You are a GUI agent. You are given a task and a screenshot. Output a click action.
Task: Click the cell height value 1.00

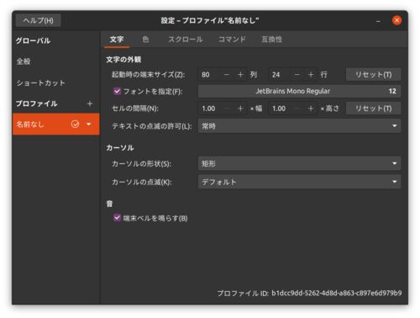[x=280, y=109]
